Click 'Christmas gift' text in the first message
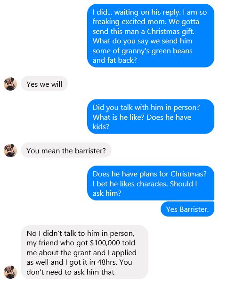The width and height of the screenshot is (228, 284). pos(171,32)
